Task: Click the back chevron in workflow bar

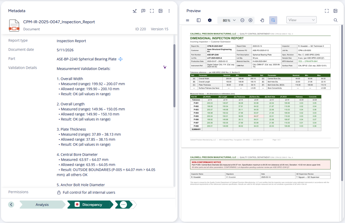Action: pyautogui.click(x=11, y=204)
